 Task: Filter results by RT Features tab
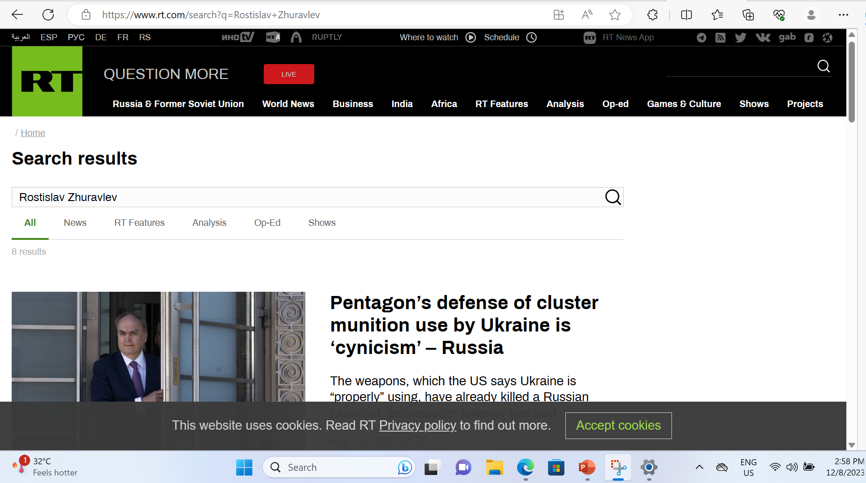[139, 223]
